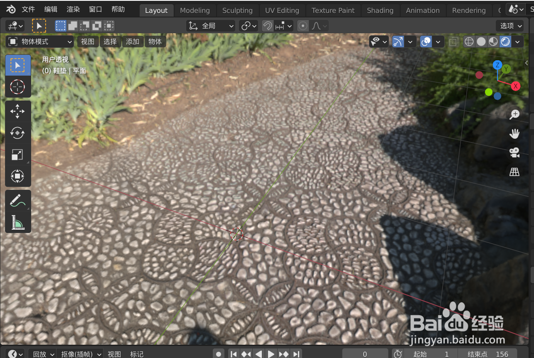Image resolution: width=534 pixels, height=358 pixels.
Task: Switch to the Shading workspace tab
Action: 380,10
